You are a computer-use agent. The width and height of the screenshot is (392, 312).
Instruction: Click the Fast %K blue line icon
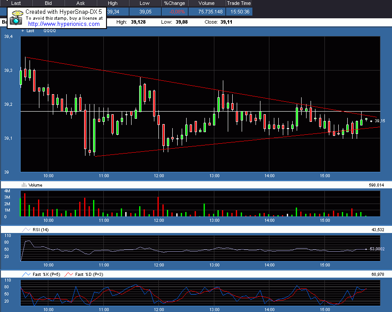tap(26, 275)
